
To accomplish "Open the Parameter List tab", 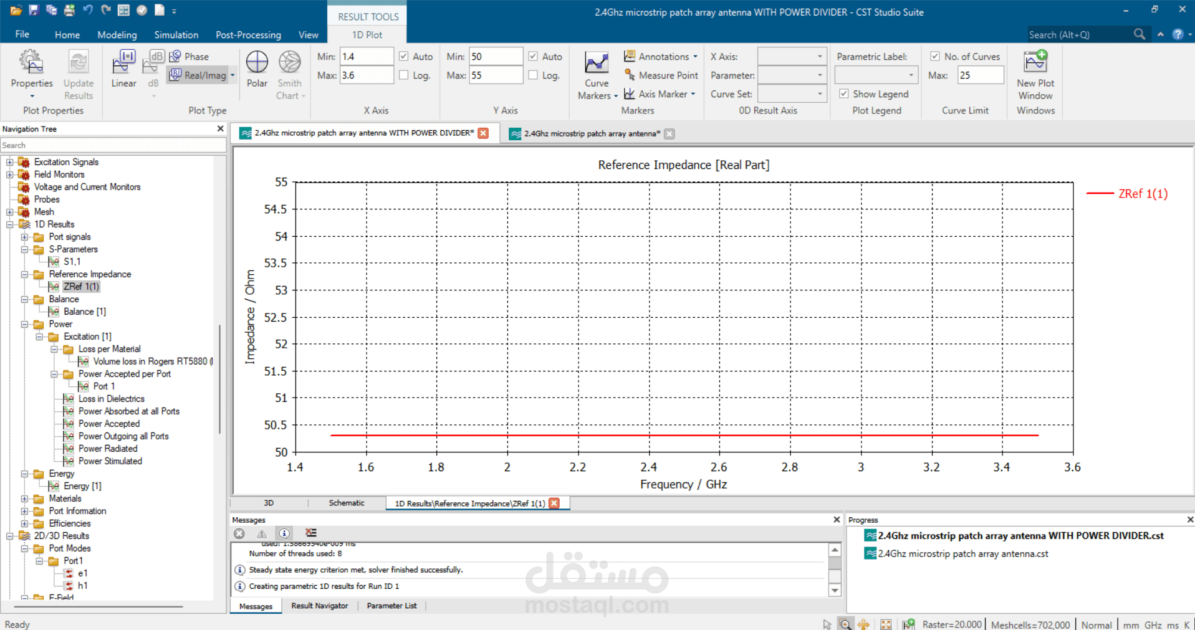I will pyautogui.click(x=392, y=606).
